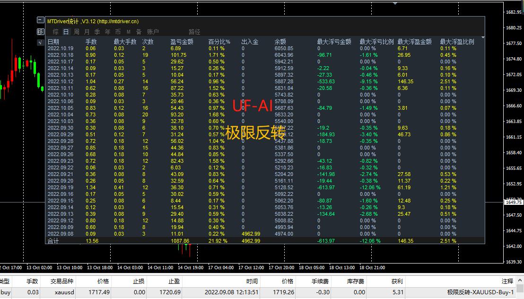The height and width of the screenshot is (299, 524).
Task: Collapse the MTDriver panel with minus icon
Action: pos(40,20)
